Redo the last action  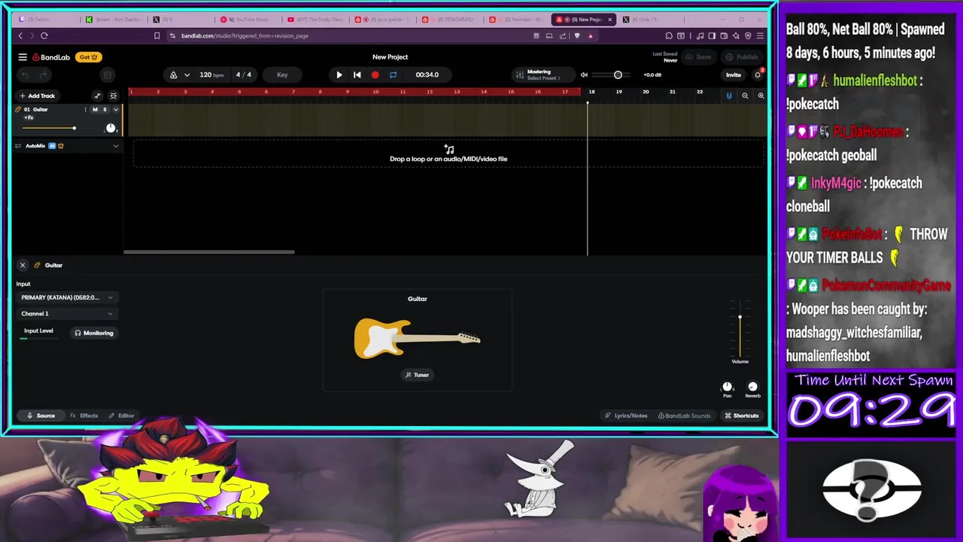(43, 75)
